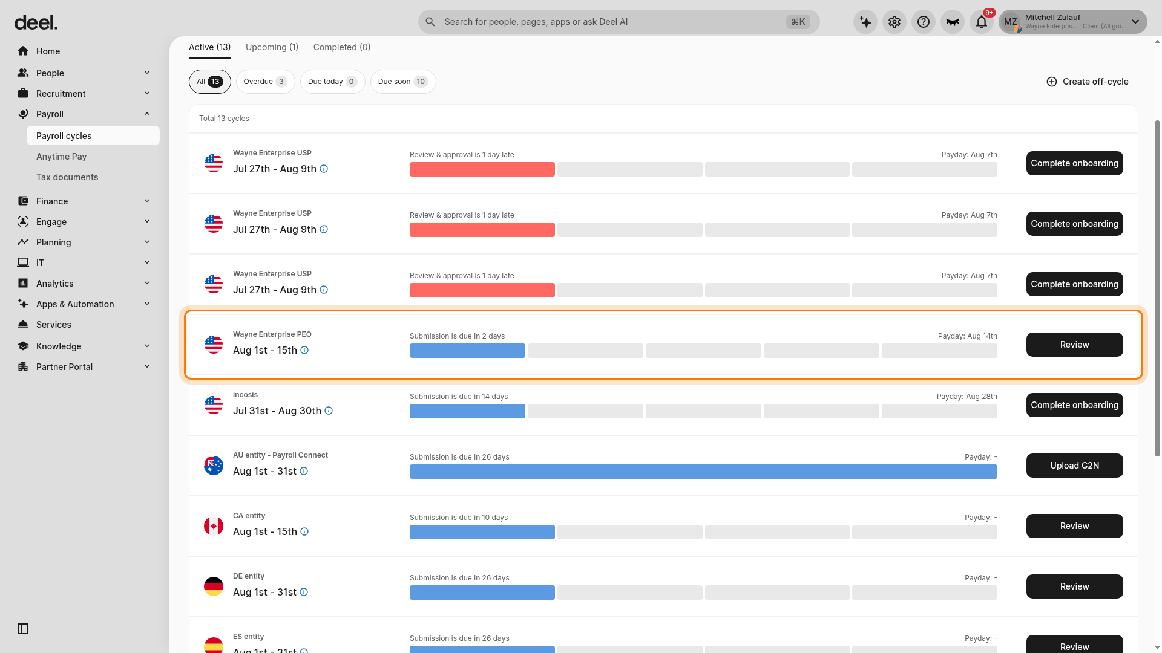This screenshot has width=1162, height=653.
Task: Click the Wayne Enterprise PEO progress bar
Action: [703, 351]
